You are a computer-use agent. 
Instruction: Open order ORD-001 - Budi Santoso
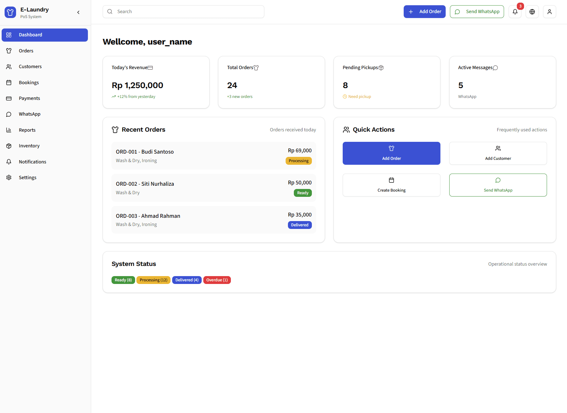214,156
